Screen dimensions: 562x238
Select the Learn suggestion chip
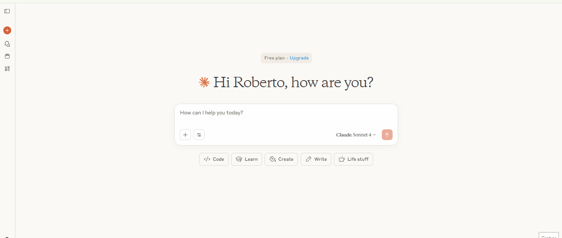246,159
